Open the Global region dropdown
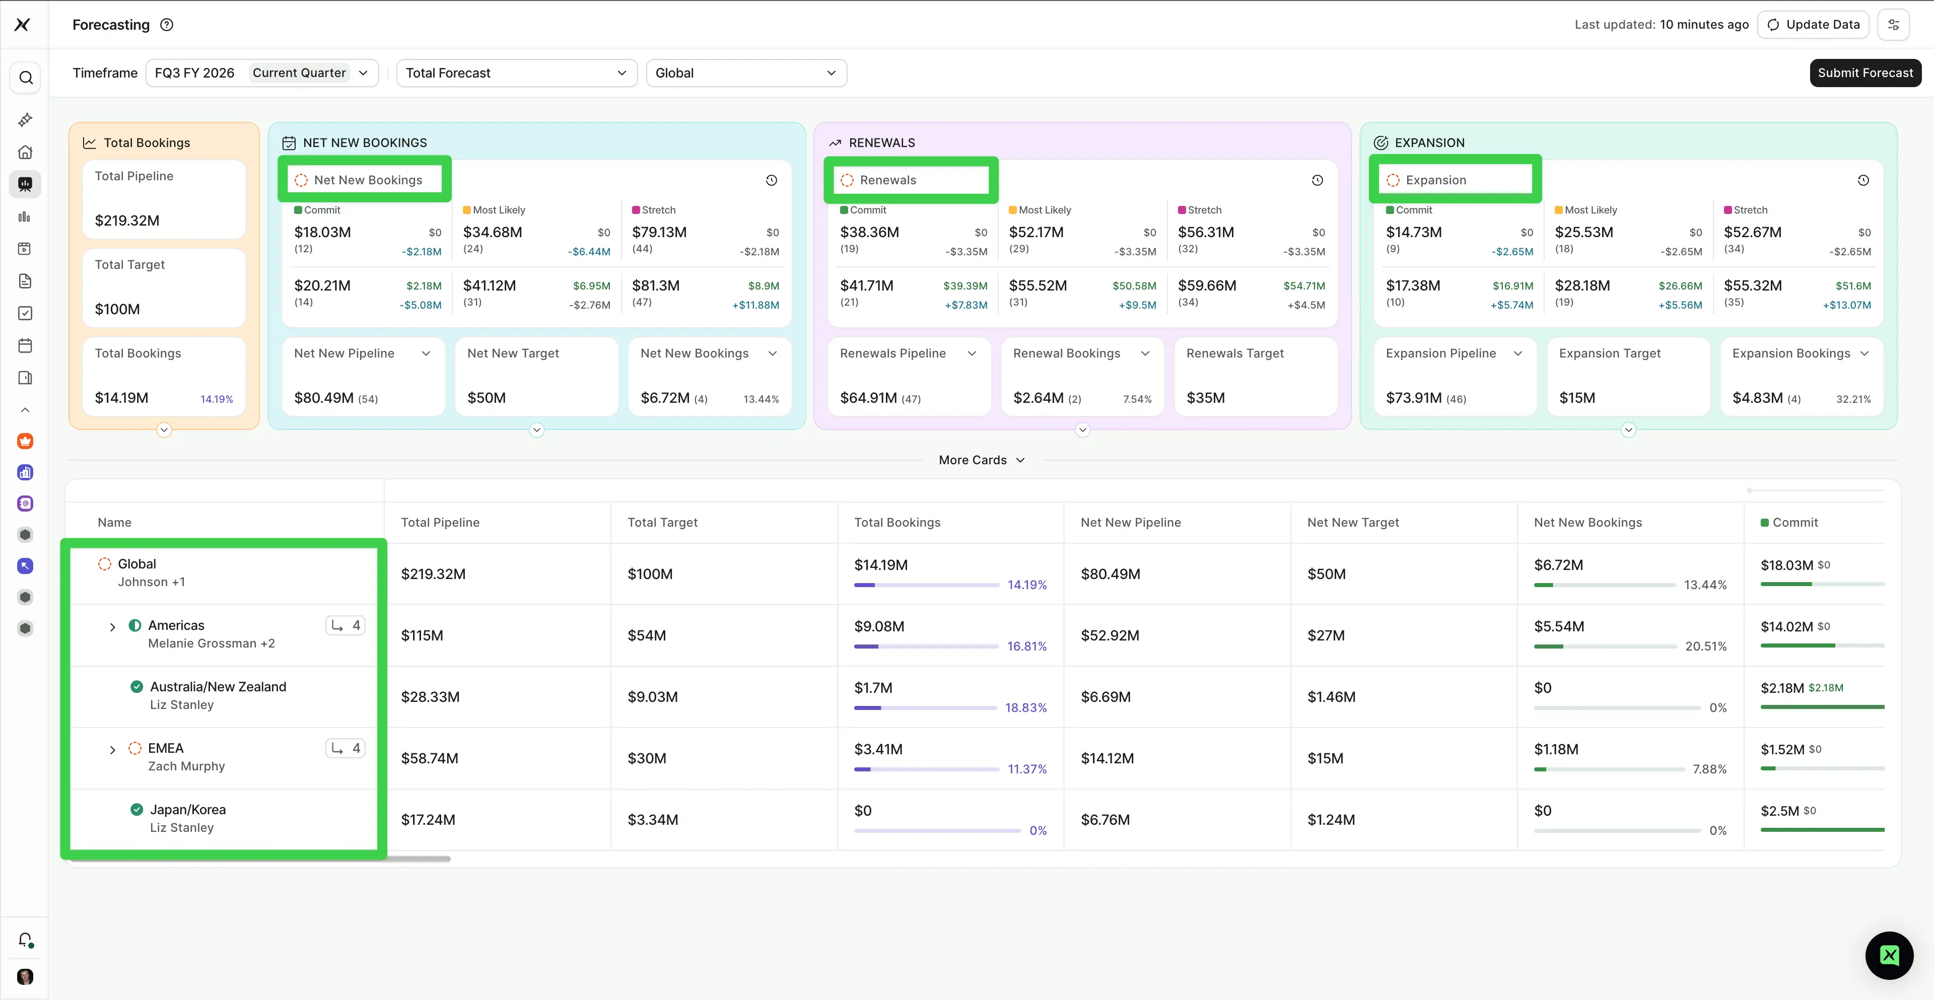This screenshot has width=1934, height=1000. 746,73
